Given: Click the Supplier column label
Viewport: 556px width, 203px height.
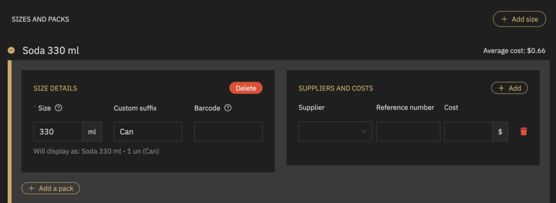Looking at the screenshot, I should 311,108.
